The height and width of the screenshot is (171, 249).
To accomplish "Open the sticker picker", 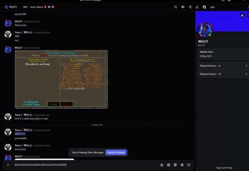I will pyautogui.click(x=175, y=165).
